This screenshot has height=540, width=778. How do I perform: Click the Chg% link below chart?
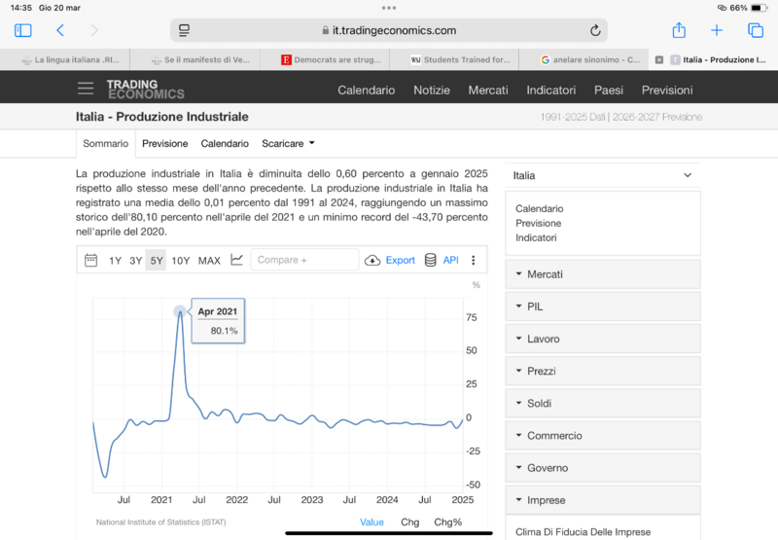447,522
